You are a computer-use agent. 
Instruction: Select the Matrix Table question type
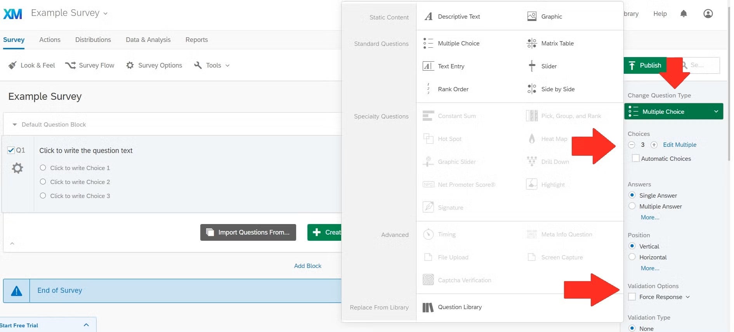(x=550, y=43)
